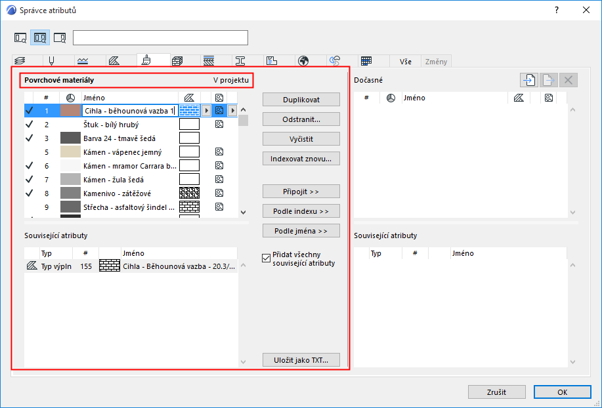
Task: Open the Zone Categories tab
Action: tap(272, 61)
